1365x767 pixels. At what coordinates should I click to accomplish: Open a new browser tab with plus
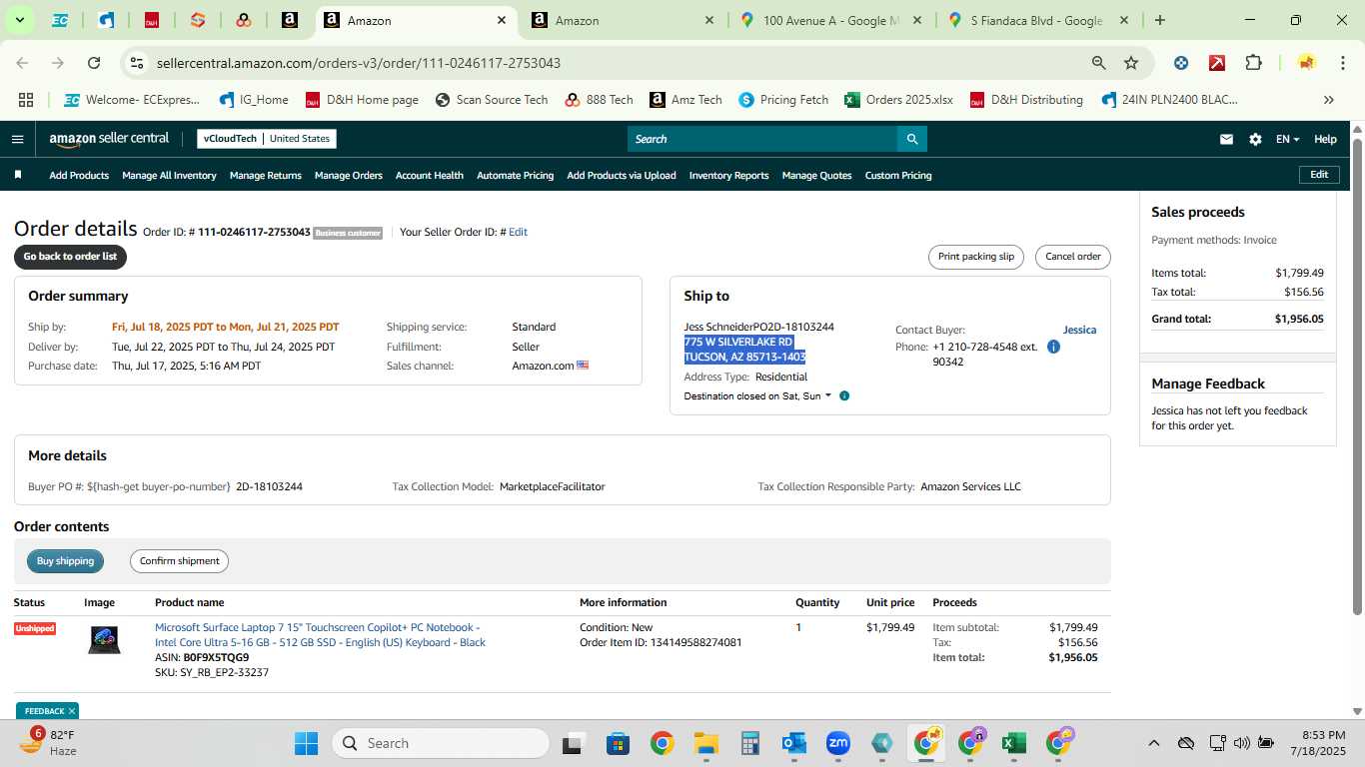[x=1159, y=20]
